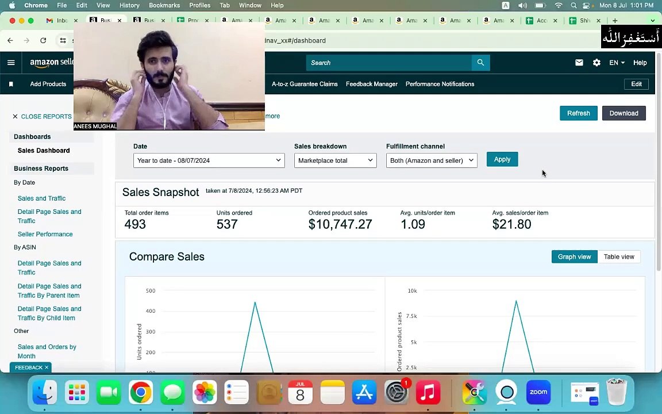Image resolution: width=662 pixels, height=414 pixels.
Task: Click the search magnifier button
Action: click(480, 63)
